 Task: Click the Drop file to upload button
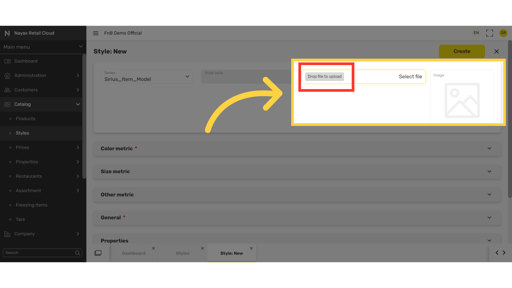pyautogui.click(x=325, y=77)
